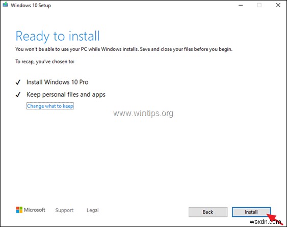The width and height of the screenshot is (287, 227).
Task: Click the Install button
Action: coord(251,212)
